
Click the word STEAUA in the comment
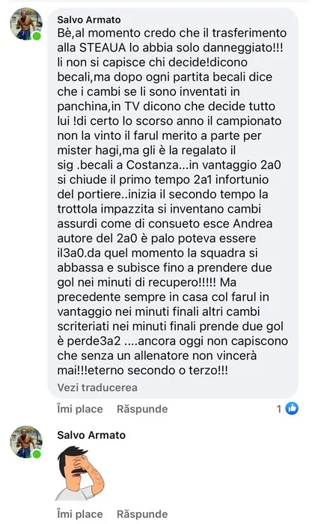click(x=103, y=47)
